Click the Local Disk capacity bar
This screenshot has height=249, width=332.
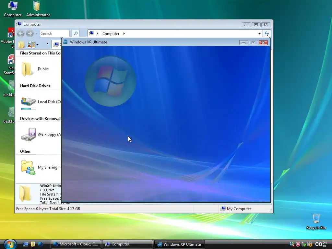click(29, 109)
